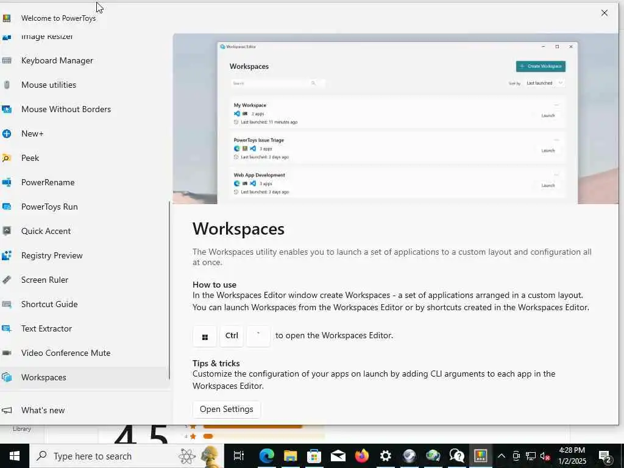Viewport: 624px width, 468px height.
Task: Click the Open Settings button
Action: point(227,409)
